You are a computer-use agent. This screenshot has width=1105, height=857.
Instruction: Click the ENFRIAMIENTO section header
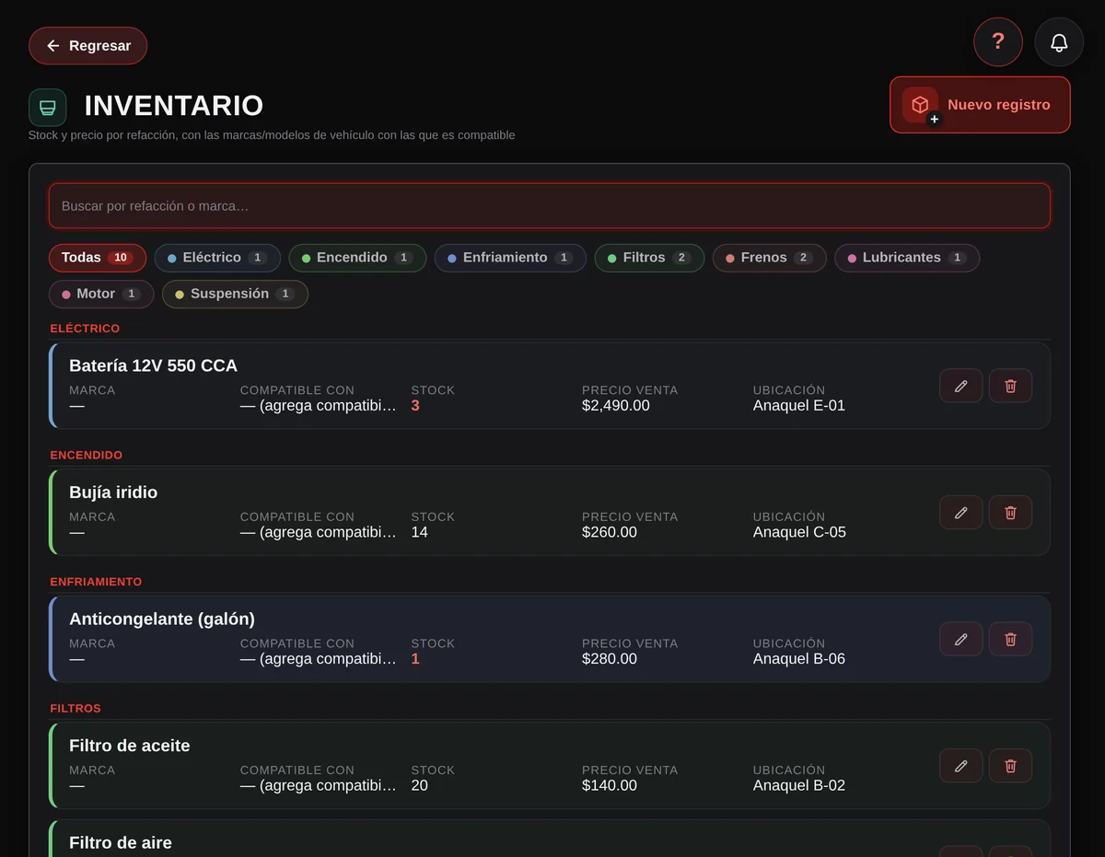(96, 582)
